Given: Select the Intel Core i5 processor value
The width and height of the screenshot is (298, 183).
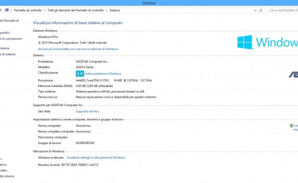Looking at the screenshot, I should [114, 81].
